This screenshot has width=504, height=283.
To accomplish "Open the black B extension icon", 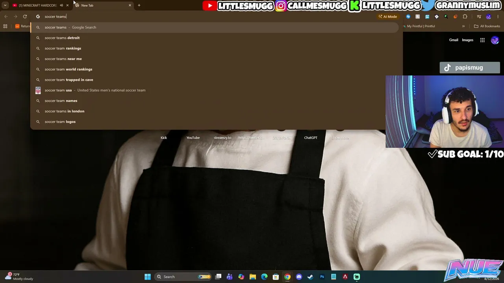I will [436, 17].
